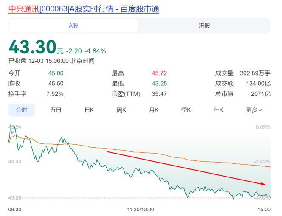Select the 周K chart tab
Screen dimensions: 282x216
121,110
